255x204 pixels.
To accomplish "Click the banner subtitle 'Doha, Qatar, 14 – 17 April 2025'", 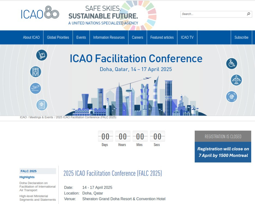I will [x=136, y=69].
